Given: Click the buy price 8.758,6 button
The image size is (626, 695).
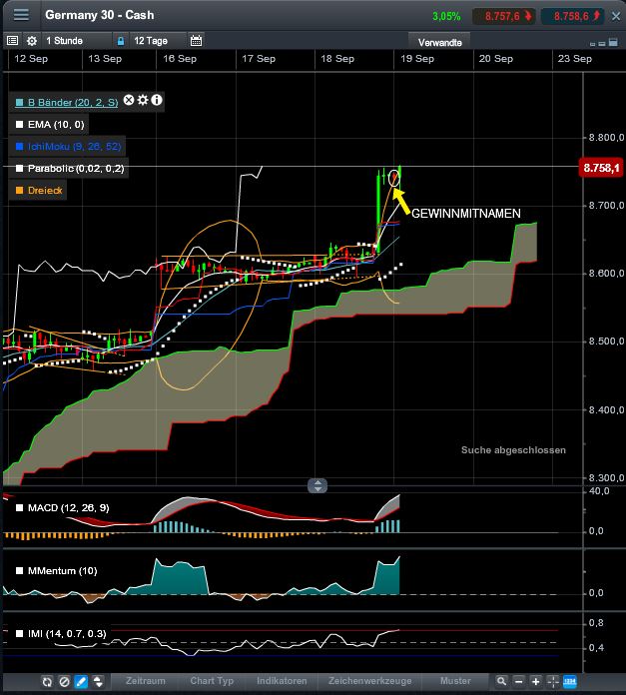Looking at the screenshot, I should point(573,16).
